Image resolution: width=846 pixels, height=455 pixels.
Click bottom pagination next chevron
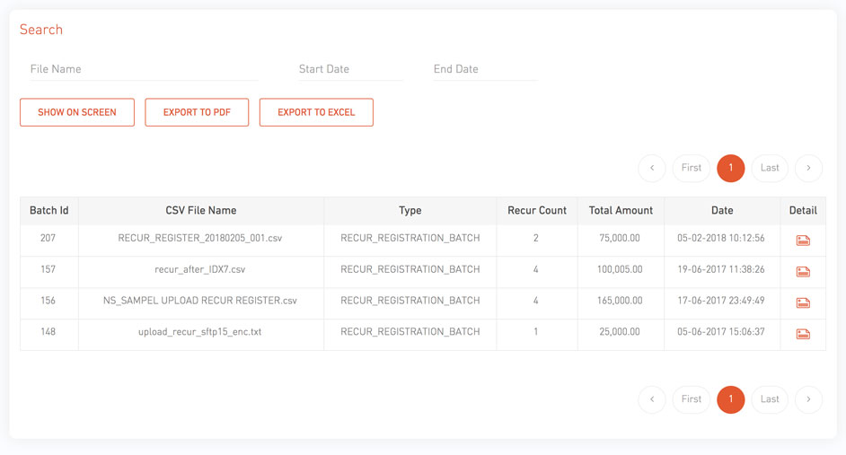808,399
